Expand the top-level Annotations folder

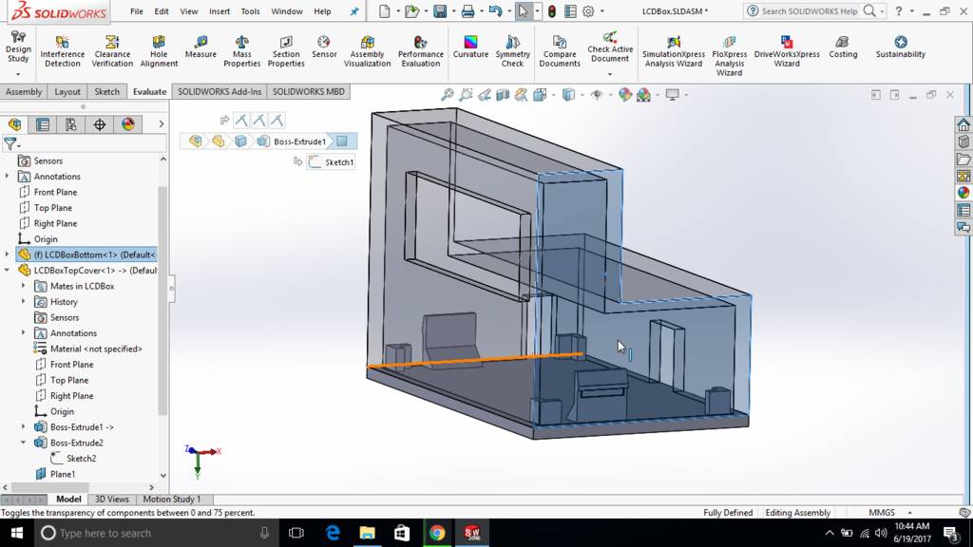click(x=7, y=176)
